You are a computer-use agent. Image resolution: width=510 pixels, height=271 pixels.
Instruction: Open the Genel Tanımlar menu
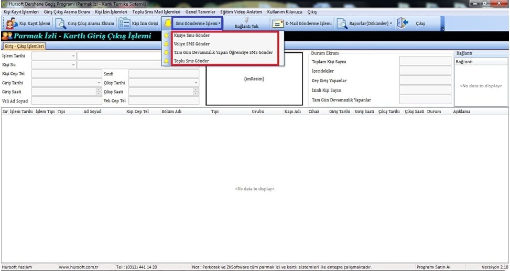[x=200, y=12]
